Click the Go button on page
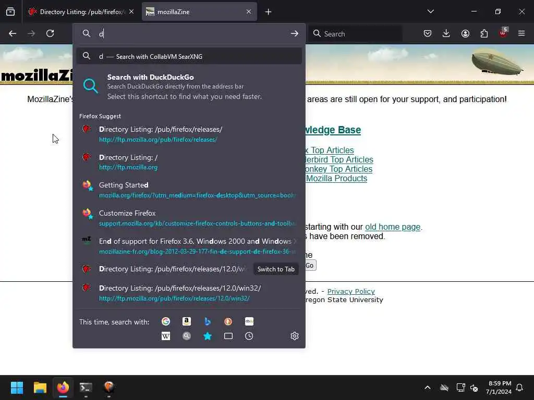Viewport: 534px width, 400px height. click(311, 265)
